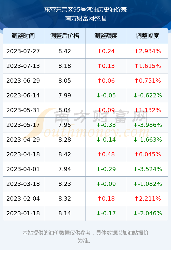
Task: Click the 8.32 price for 2023-02-04
Action: click(x=65, y=199)
